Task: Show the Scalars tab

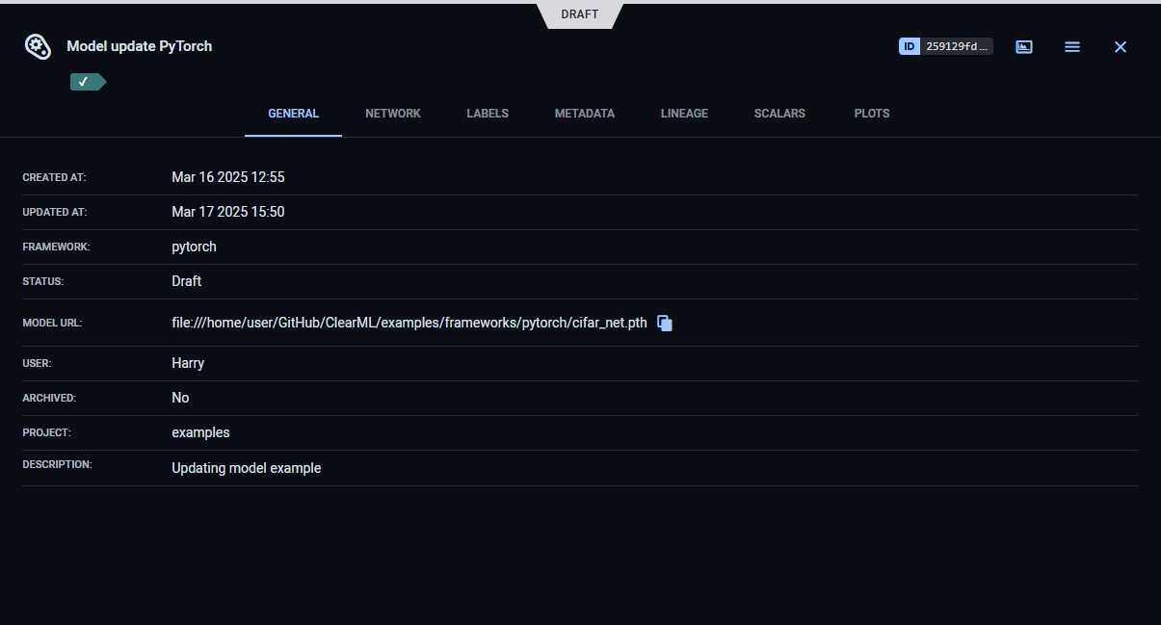Action: (x=779, y=114)
